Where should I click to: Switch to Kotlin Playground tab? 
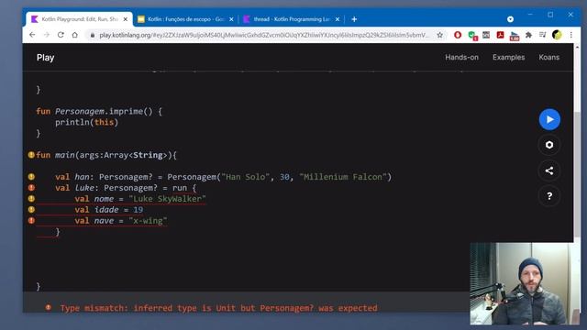79,19
